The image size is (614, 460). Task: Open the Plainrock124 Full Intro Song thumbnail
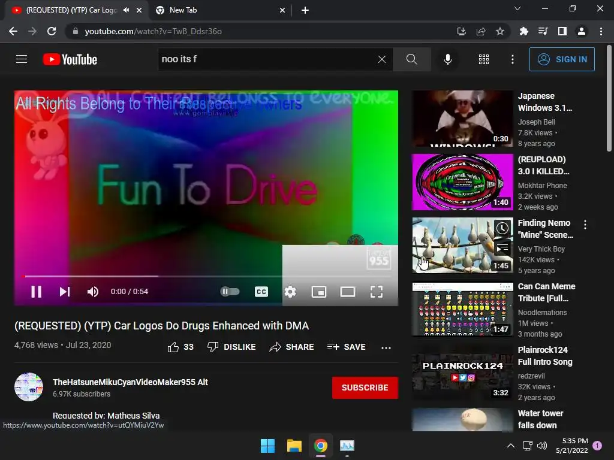coord(462,373)
